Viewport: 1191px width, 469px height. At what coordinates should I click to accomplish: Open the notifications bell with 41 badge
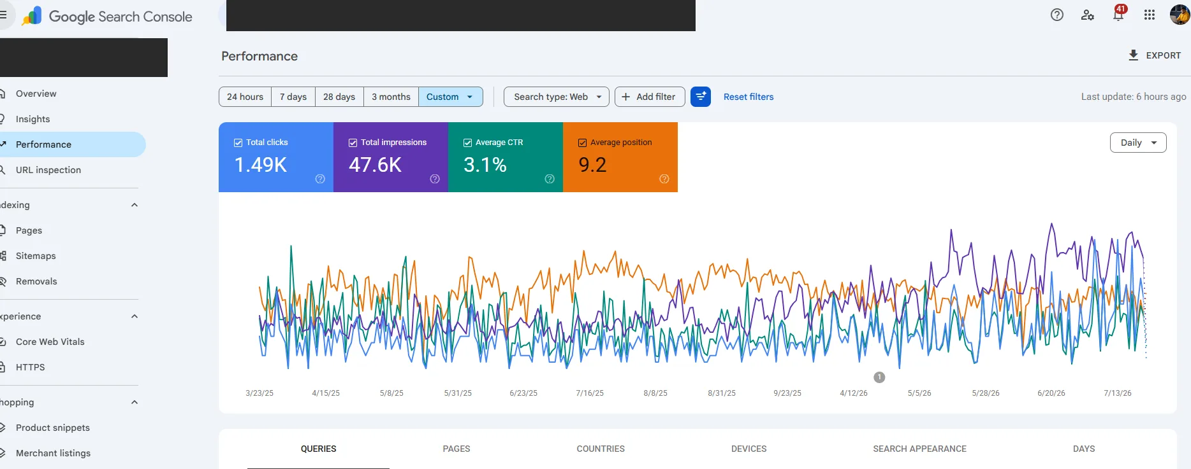(1118, 14)
